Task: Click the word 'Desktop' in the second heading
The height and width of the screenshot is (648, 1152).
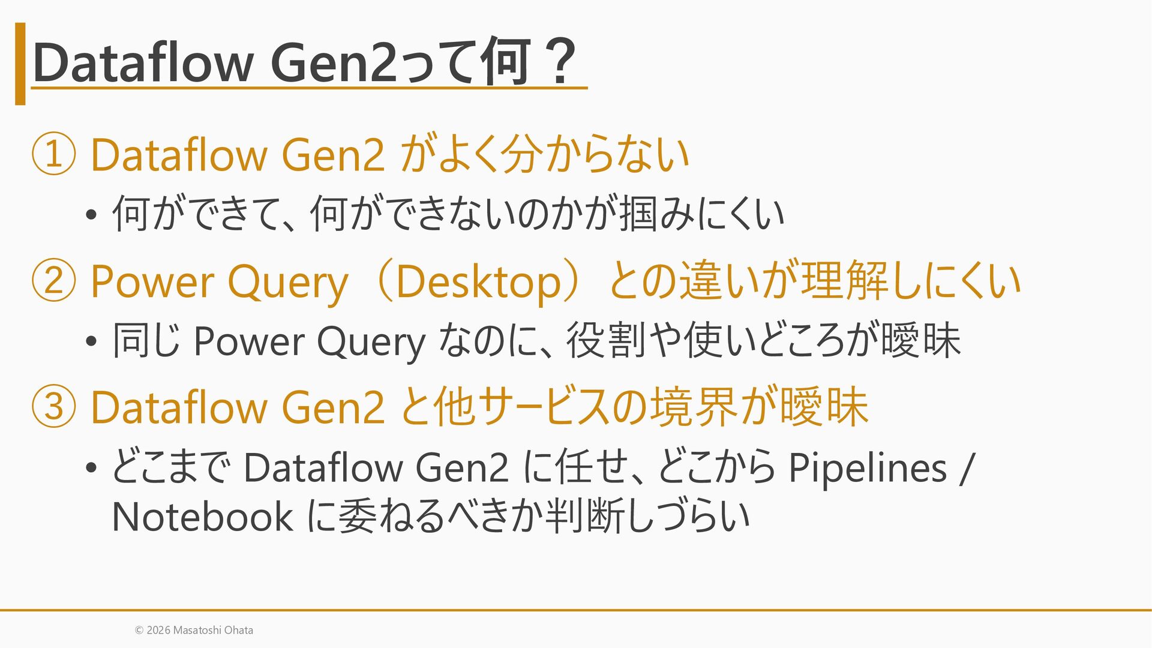Action: coord(478,282)
